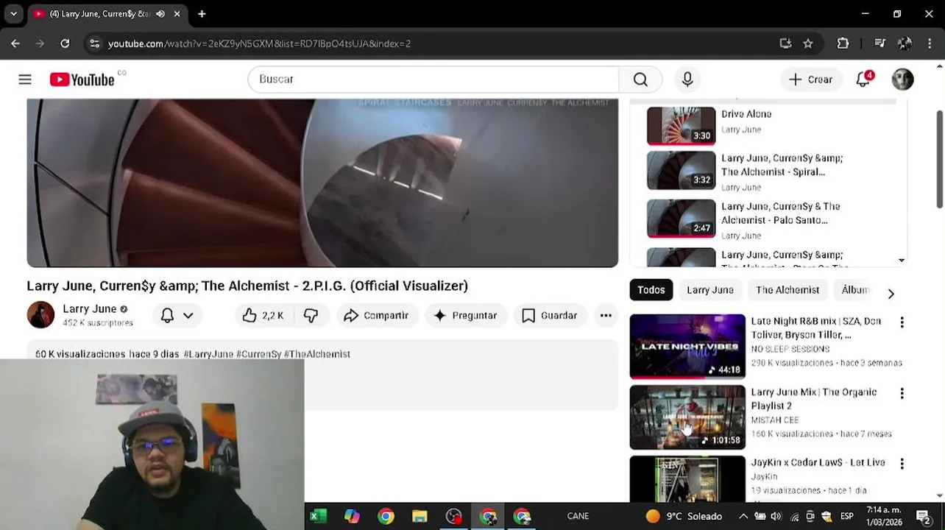Click the Buscar search field
Image resolution: width=945 pixels, height=530 pixels.
[x=433, y=79]
